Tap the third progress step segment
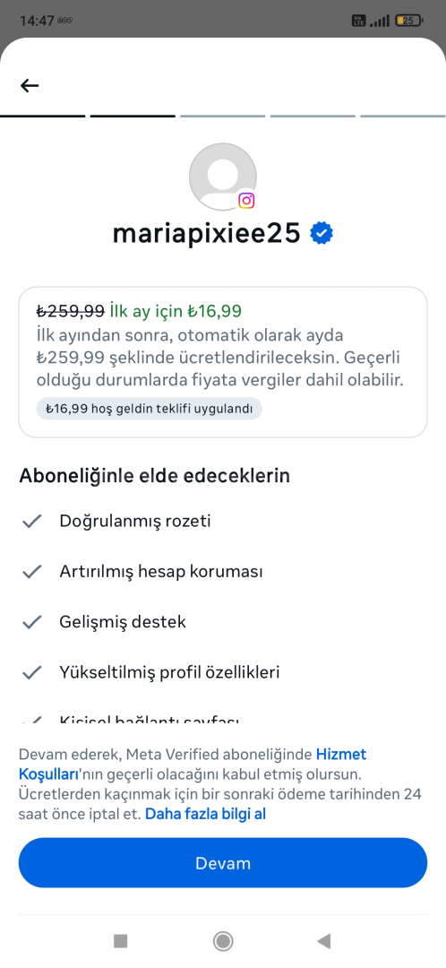446x968 pixels. click(223, 116)
